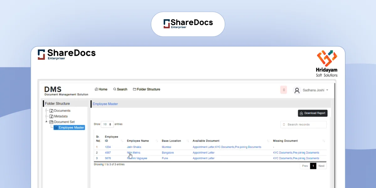Click missing documents for employee 5678
This screenshot has height=188, width=376.
click(x=296, y=158)
